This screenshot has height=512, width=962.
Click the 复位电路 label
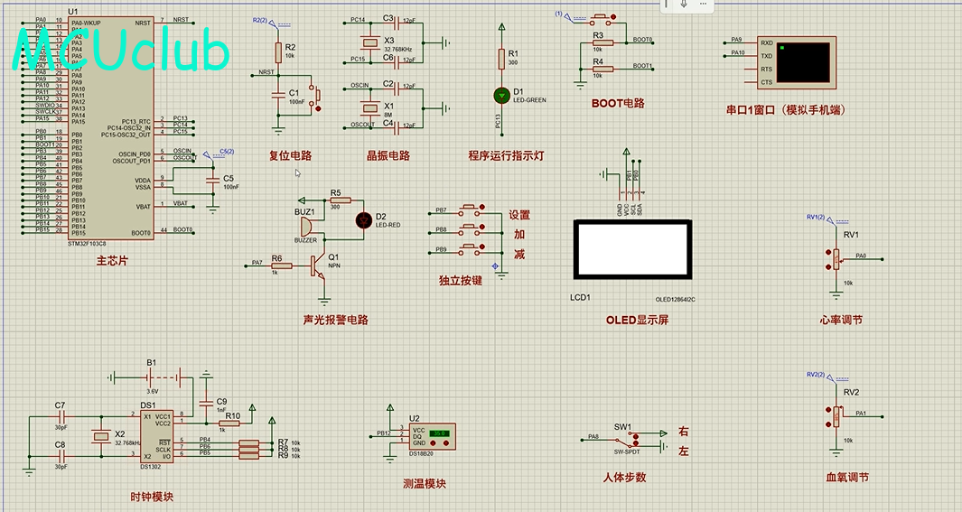(291, 155)
